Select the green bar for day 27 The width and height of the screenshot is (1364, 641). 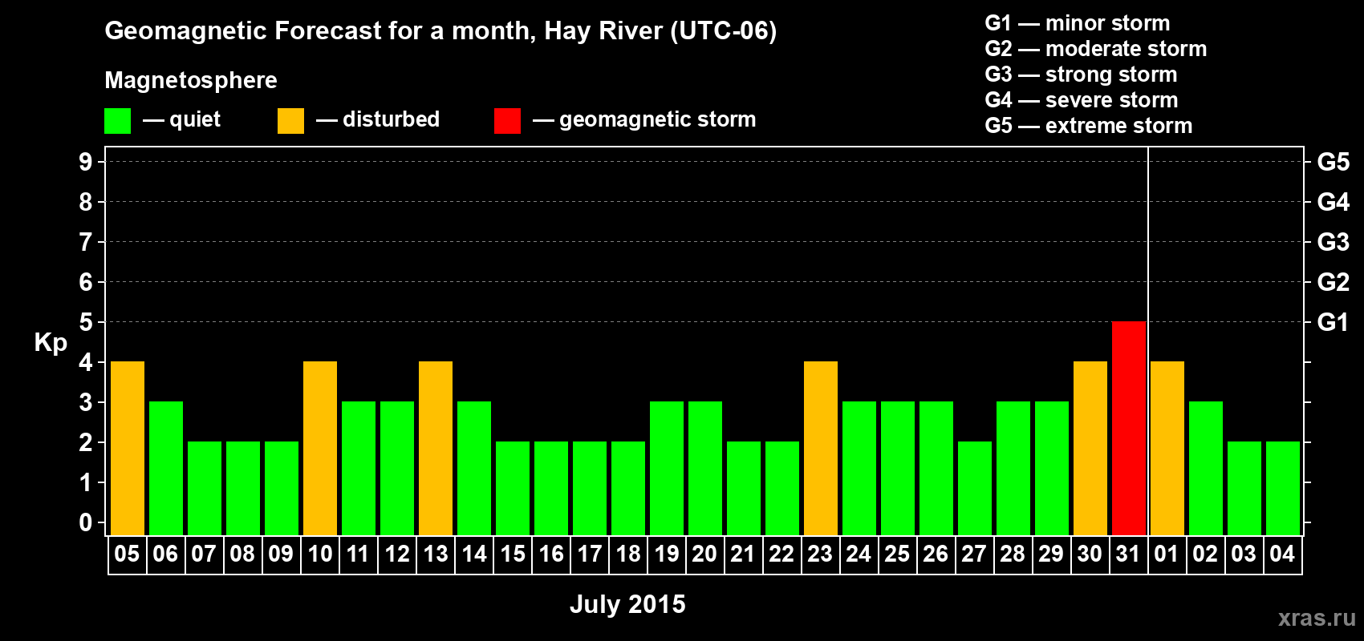click(975, 489)
